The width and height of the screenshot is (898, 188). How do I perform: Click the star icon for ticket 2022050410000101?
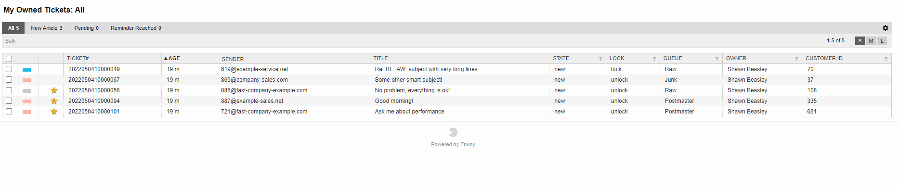[x=54, y=112]
